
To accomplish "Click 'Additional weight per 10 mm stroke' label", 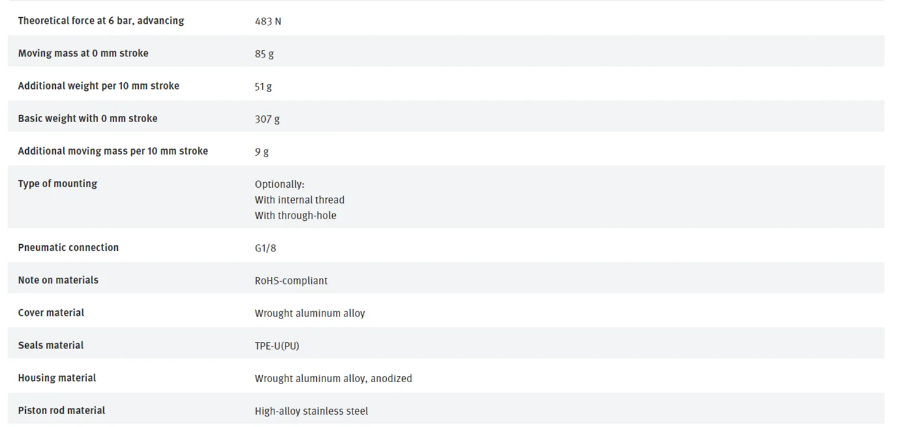I will coord(98,86).
